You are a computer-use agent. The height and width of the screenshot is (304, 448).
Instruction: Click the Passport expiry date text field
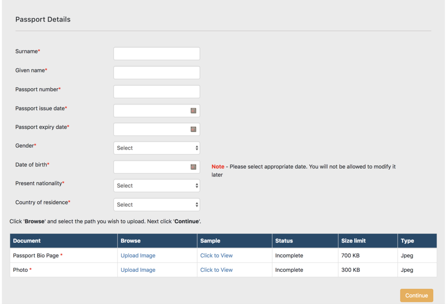pos(151,129)
